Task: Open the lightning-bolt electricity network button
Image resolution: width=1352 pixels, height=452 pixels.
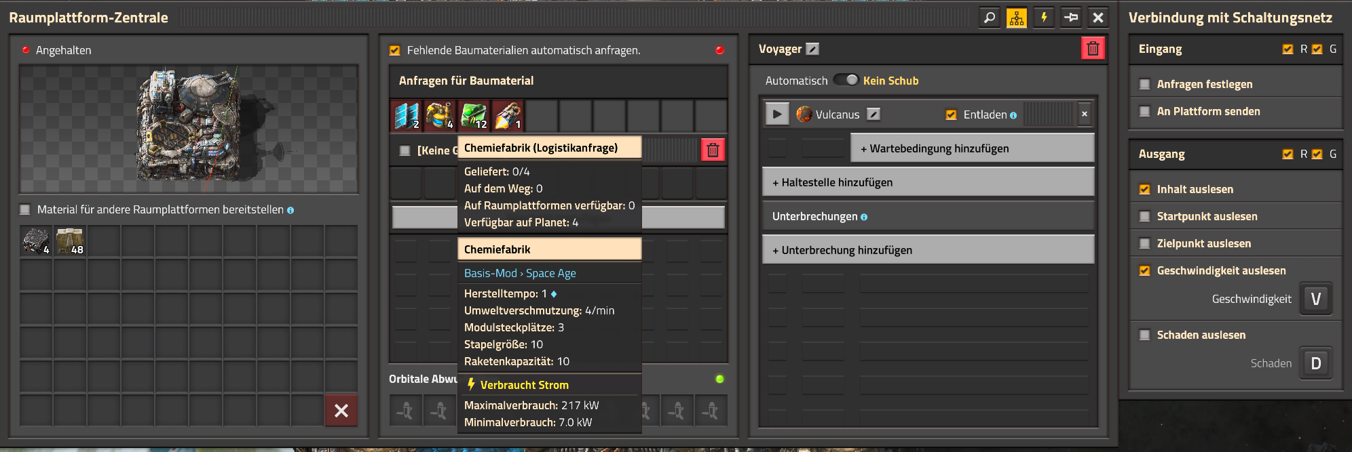Action: coord(1044,18)
